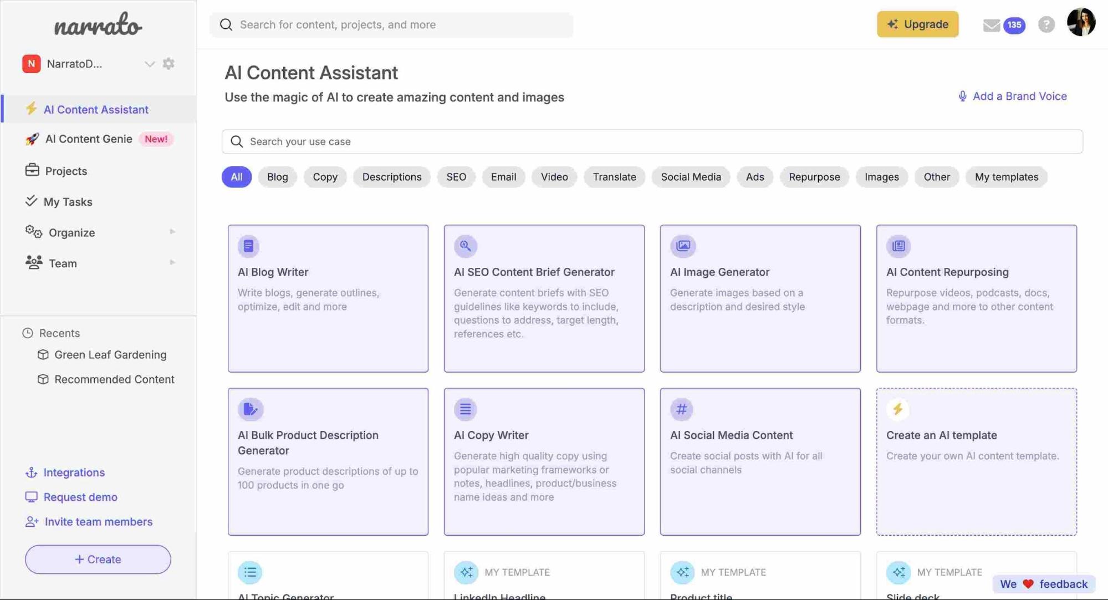Click the AI Blog Writer document icon

[x=248, y=246]
